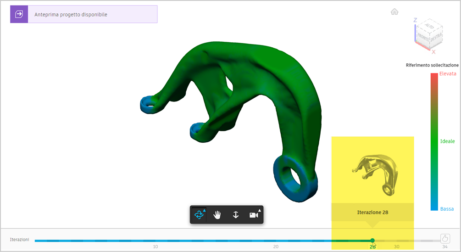This screenshot has width=461, height=252.
Task: Click the thumbs-up final iteration icon
Action: (x=445, y=238)
